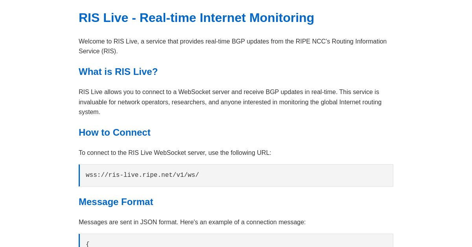This screenshot has height=247, width=472.
Task: Click the code block containing the connection URL
Action: pyautogui.click(x=236, y=175)
